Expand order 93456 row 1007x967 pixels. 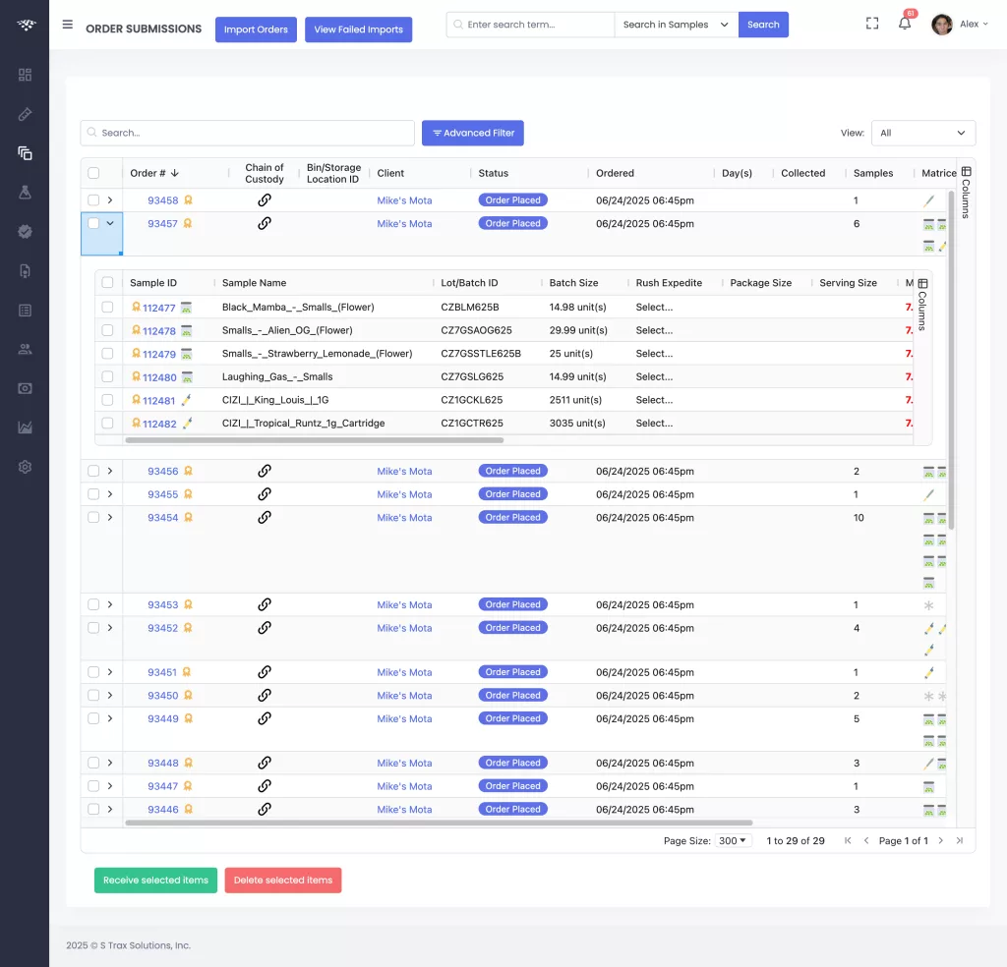[110, 471]
